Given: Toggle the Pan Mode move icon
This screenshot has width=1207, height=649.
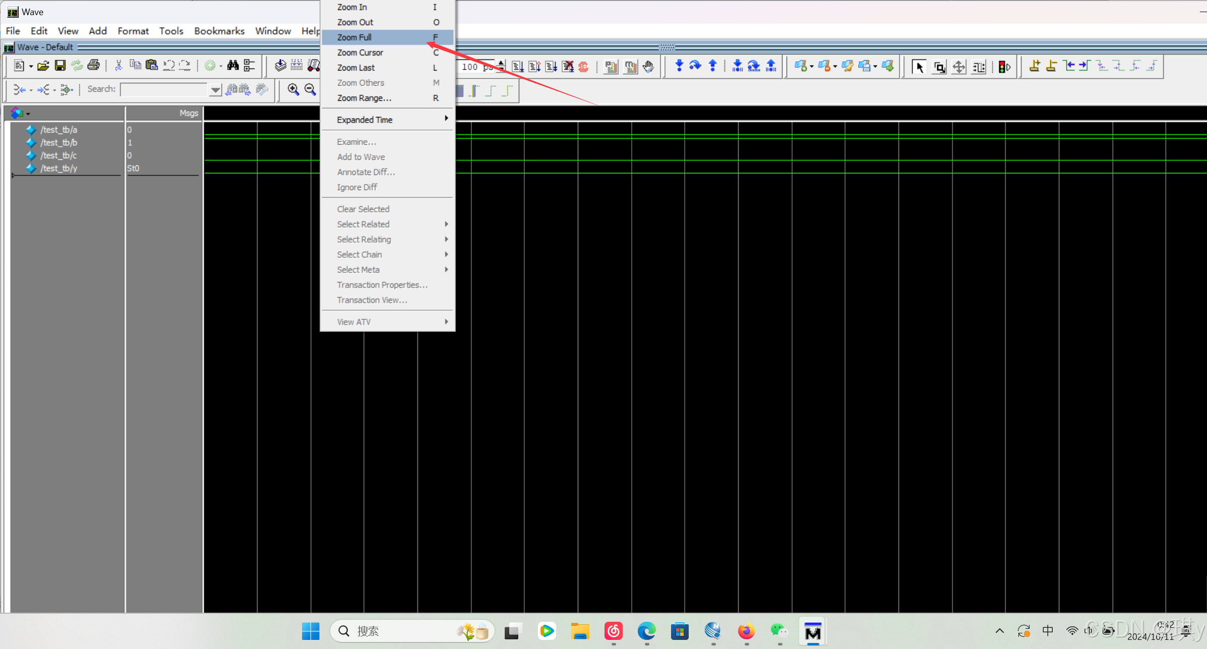Looking at the screenshot, I should pos(958,67).
